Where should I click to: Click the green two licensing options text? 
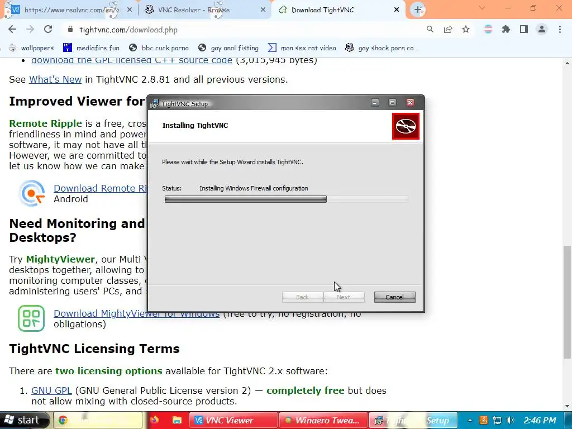pos(109,371)
